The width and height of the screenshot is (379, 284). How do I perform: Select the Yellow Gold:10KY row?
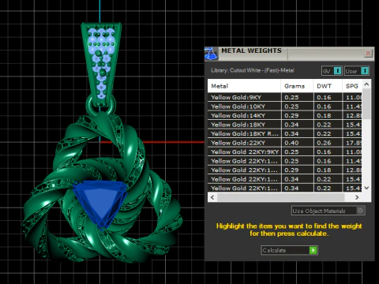285,106
